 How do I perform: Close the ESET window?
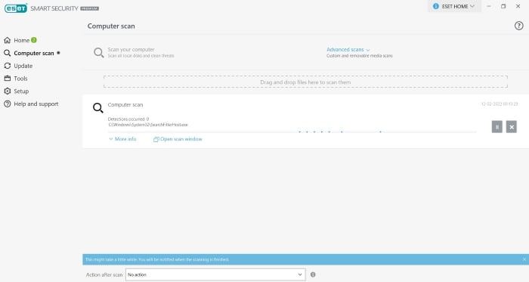[x=518, y=6]
